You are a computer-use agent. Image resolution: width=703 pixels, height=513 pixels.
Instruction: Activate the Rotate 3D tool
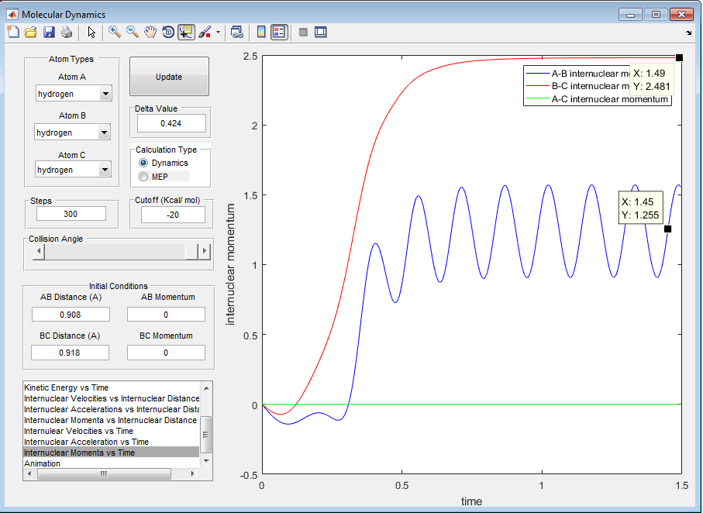point(168,33)
